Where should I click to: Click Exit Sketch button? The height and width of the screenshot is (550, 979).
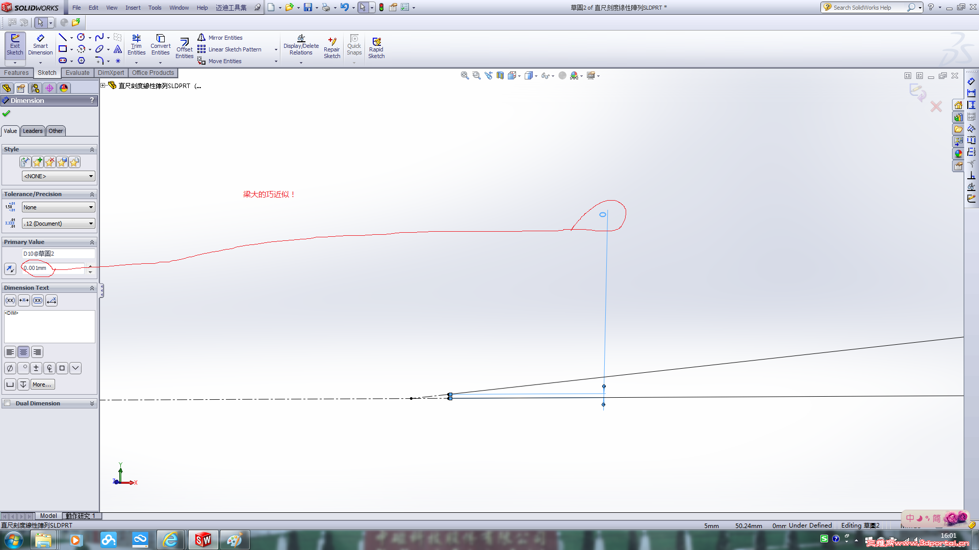pyautogui.click(x=15, y=46)
